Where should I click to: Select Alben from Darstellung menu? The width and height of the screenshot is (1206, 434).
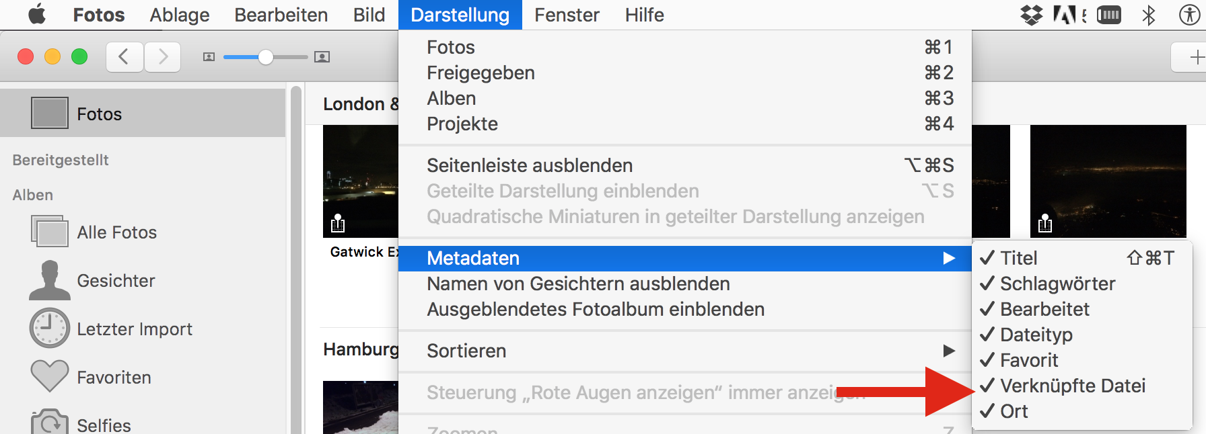click(x=452, y=99)
